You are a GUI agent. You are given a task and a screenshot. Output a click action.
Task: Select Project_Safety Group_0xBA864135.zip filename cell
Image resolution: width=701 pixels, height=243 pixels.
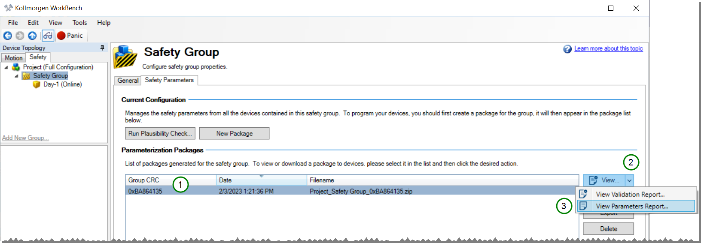coord(361,192)
